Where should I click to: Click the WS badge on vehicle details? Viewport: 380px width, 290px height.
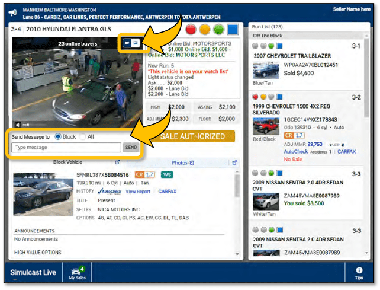point(166,174)
